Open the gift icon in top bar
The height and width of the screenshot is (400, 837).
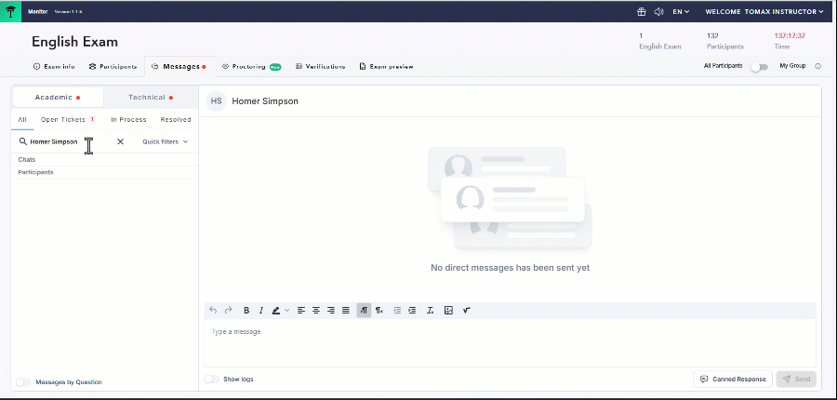click(642, 11)
